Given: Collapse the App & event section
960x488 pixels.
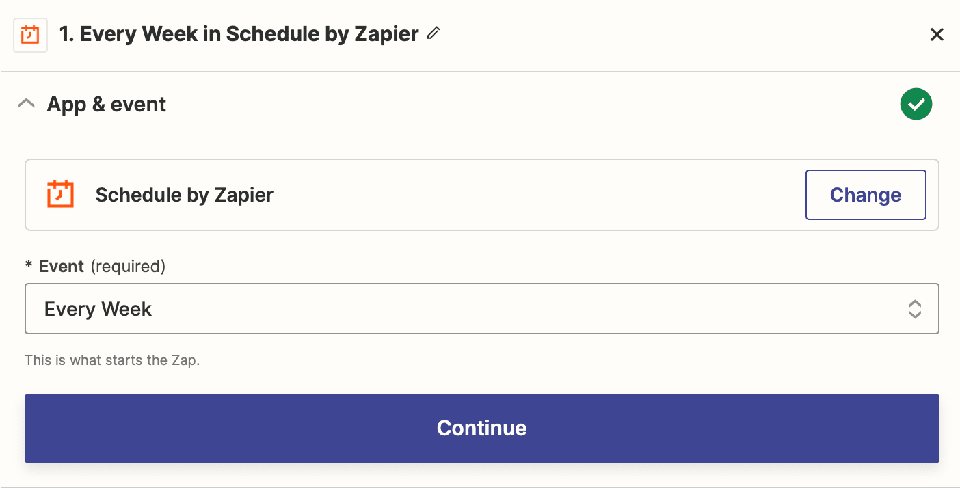Looking at the screenshot, I should (x=26, y=103).
